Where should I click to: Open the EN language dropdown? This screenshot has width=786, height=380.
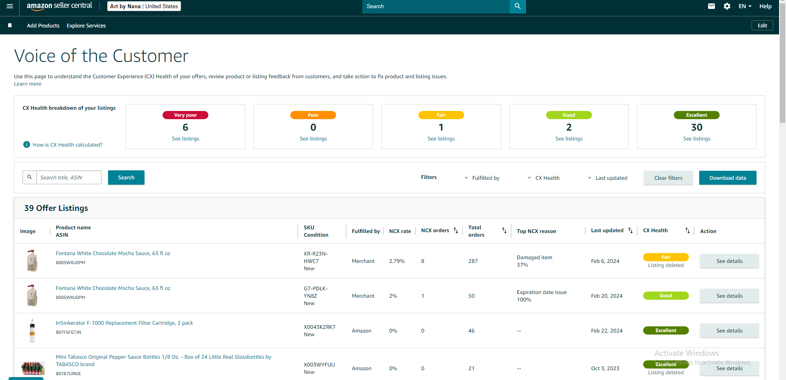[x=745, y=6]
